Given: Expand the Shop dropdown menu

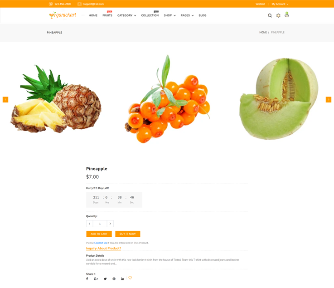Looking at the screenshot, I should click(x=169, y=15).
